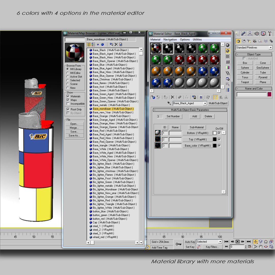Open the Display panel tab
This screenshot has width=275, height=275.
click(x=263, y=34)
